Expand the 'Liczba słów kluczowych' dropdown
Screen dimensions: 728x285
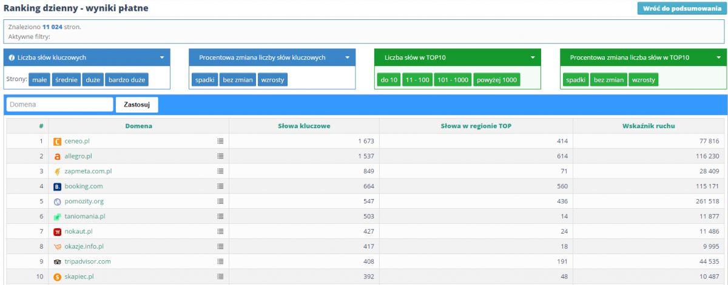click(162, 58)
